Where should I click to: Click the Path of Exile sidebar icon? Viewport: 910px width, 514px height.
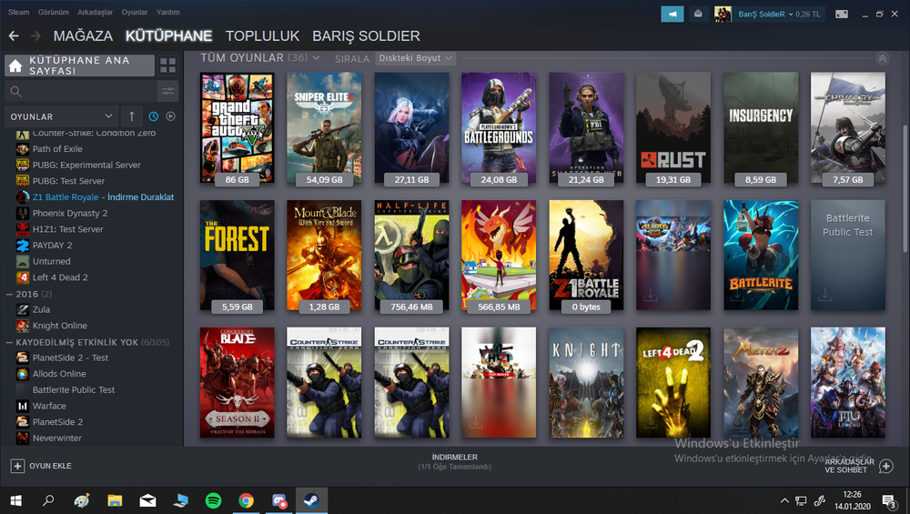tap(23, 149)
